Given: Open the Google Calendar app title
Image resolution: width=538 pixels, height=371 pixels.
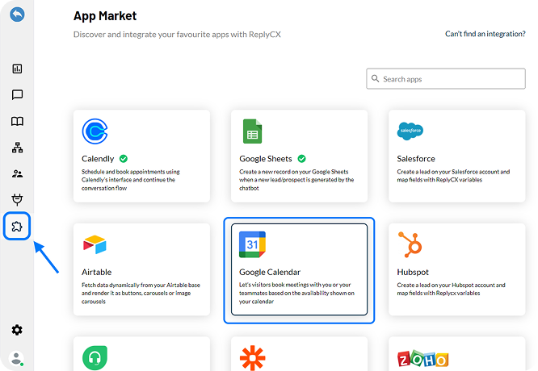Looking at the screenshot, I should [270, 272].
